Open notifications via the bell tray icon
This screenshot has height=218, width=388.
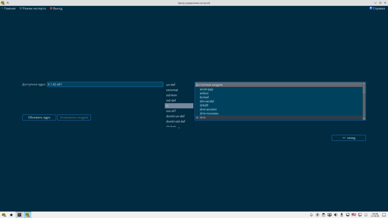[x=311, y=214]
